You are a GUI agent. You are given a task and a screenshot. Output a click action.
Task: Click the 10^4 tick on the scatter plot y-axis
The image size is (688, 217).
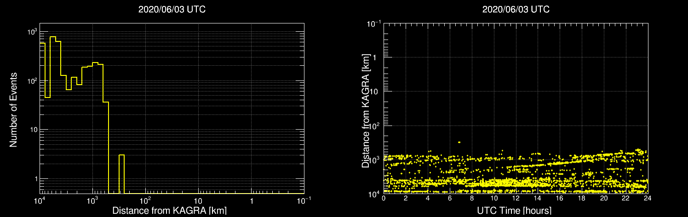tap(374, 194)
